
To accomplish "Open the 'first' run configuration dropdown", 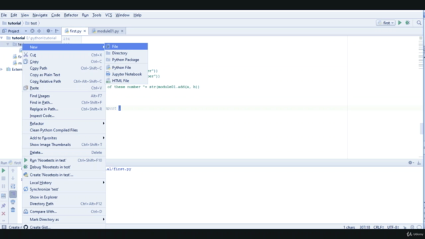I will [386, 23].
